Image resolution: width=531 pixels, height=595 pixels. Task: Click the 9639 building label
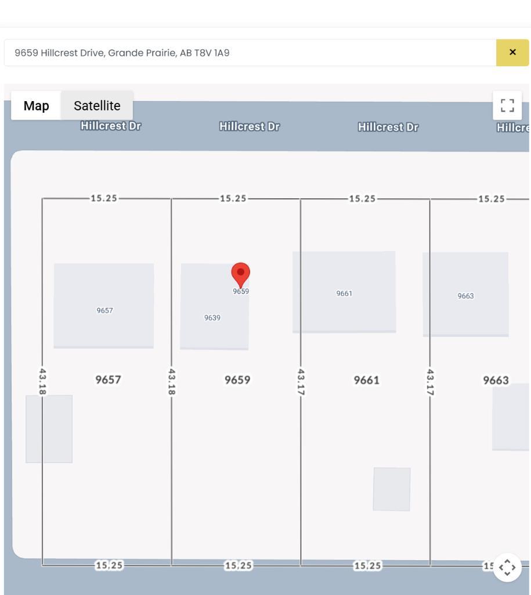point(212,318)
